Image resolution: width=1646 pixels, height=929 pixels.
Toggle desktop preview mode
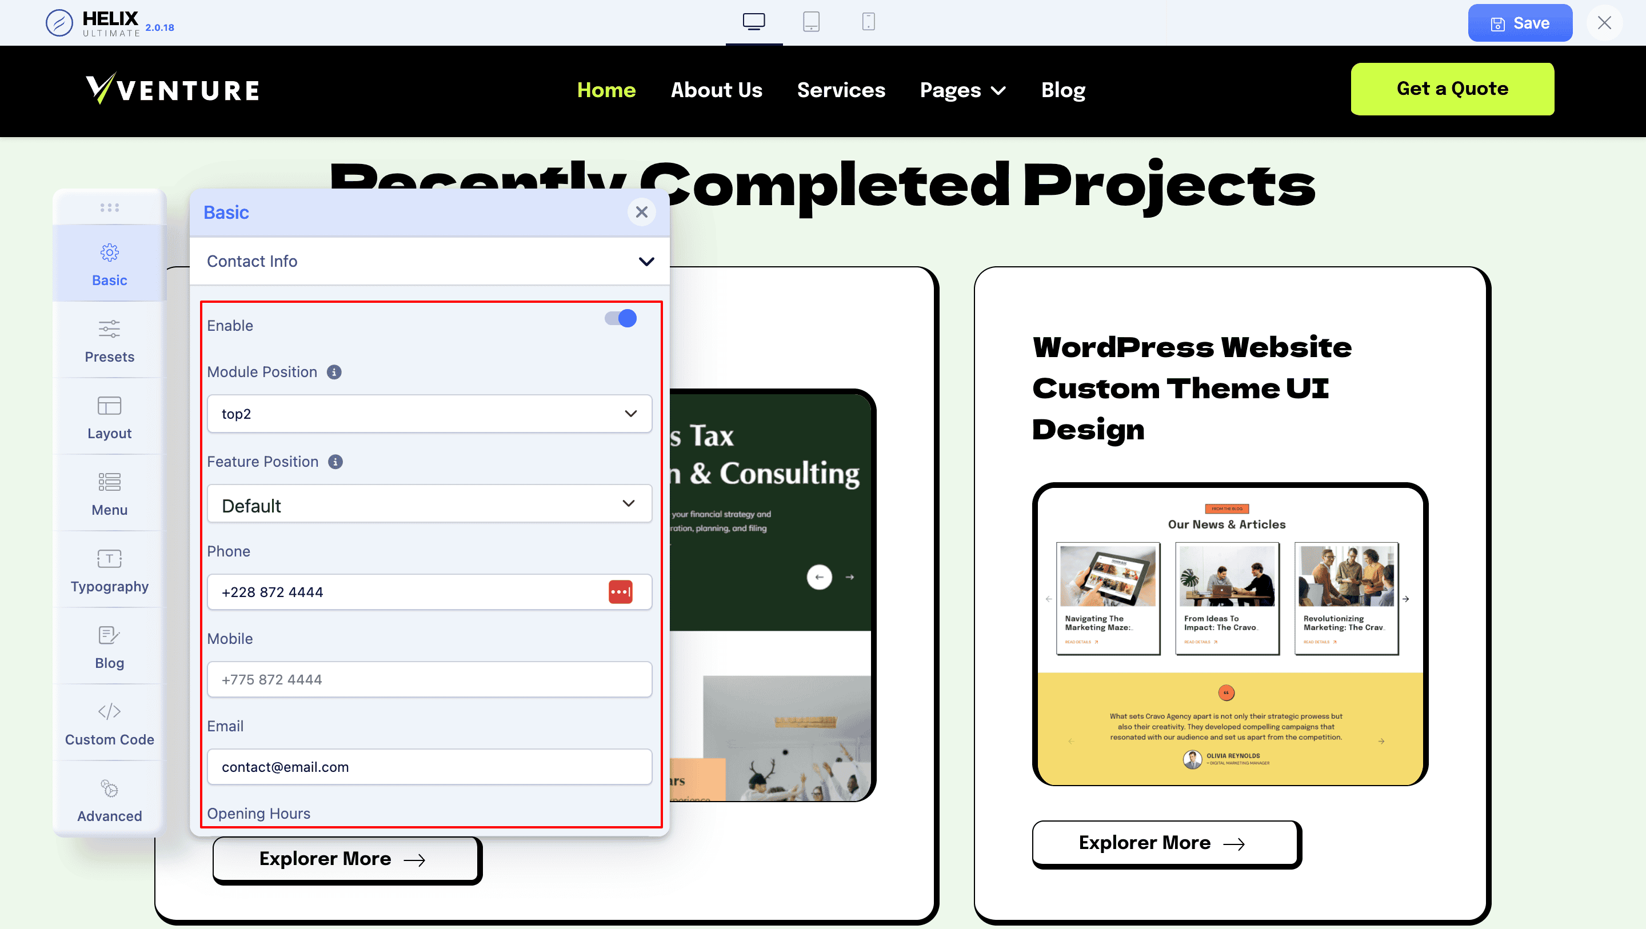click(753, 21)
